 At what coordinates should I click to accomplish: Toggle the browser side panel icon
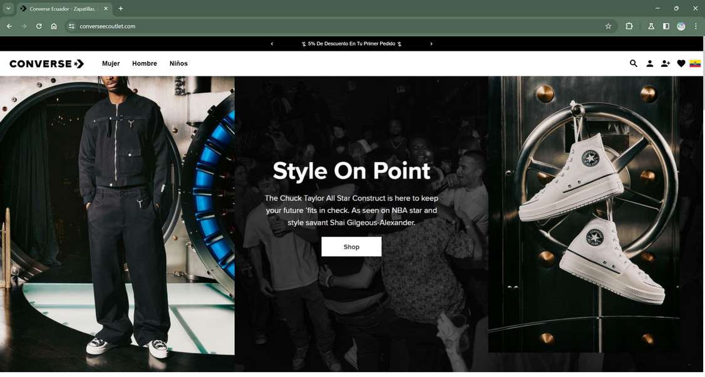[x=666, y=26]
